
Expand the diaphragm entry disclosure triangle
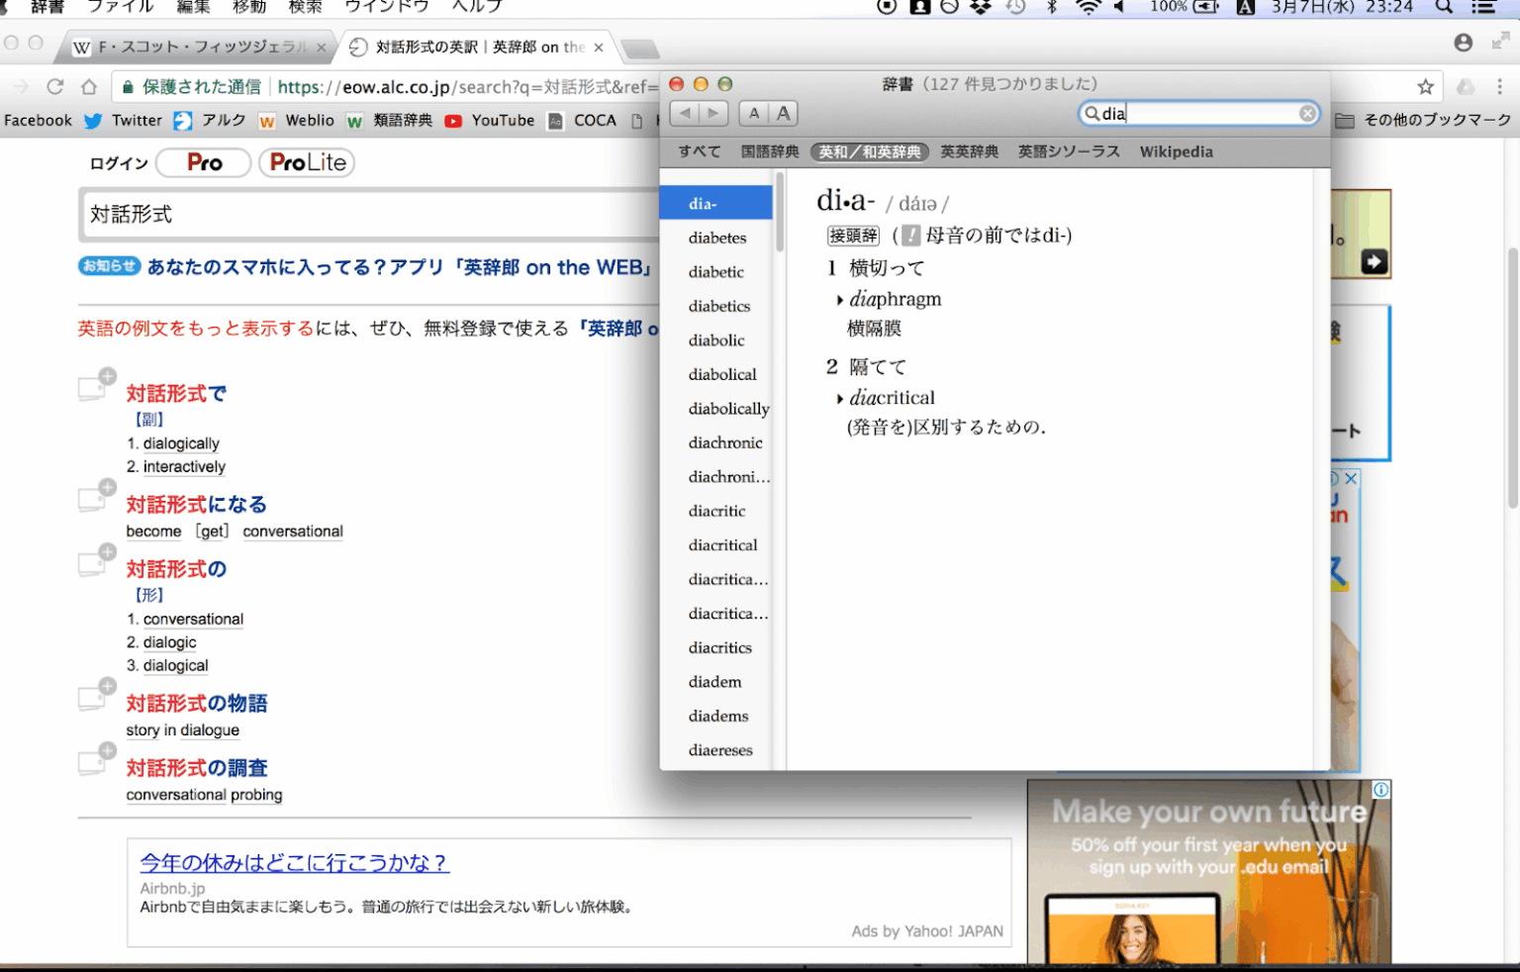(x=839, y=299)
